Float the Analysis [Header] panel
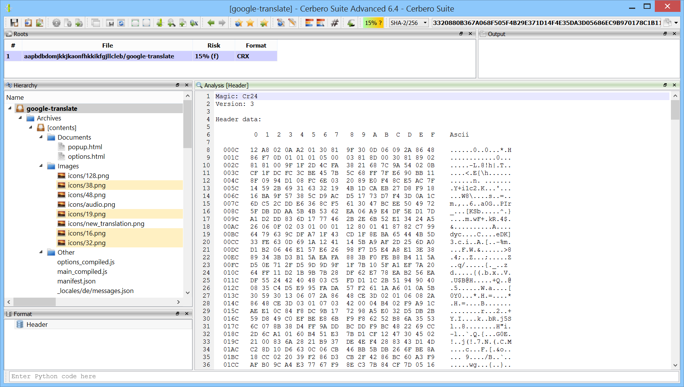 pyautogui.click(x=665, y=85)
